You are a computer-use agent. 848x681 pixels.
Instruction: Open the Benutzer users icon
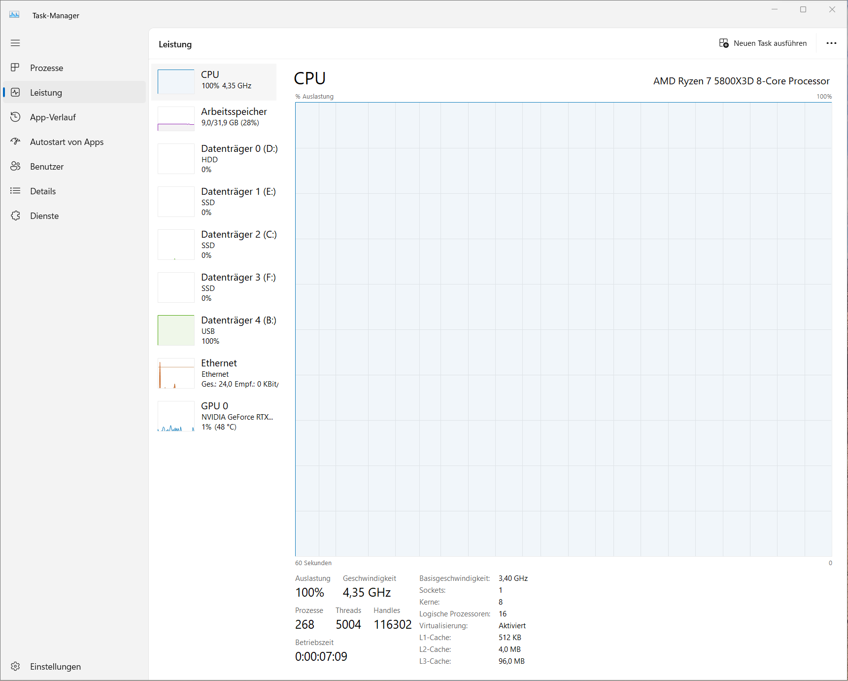[15, 166]
